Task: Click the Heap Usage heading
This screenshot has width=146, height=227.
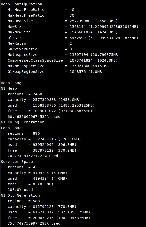Action: point(13,83)
